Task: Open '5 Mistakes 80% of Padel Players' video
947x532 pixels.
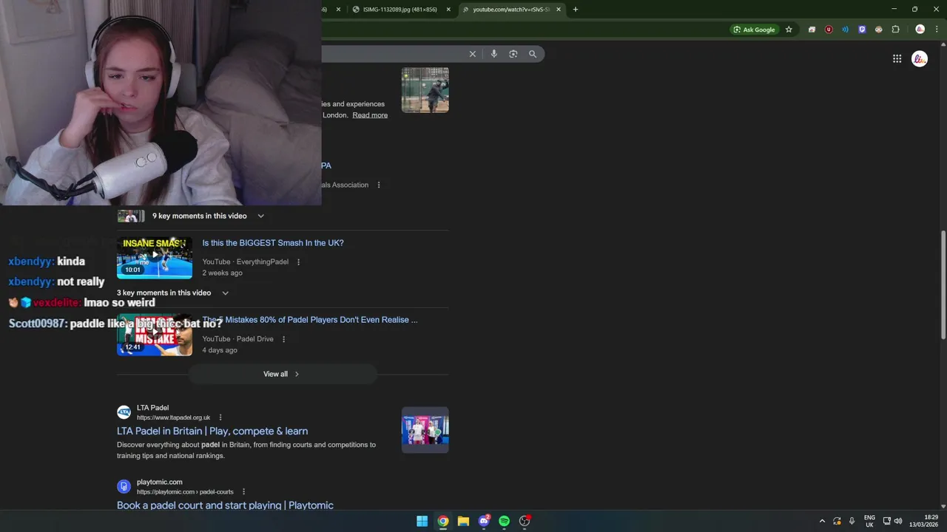Action: pos(310,320)
